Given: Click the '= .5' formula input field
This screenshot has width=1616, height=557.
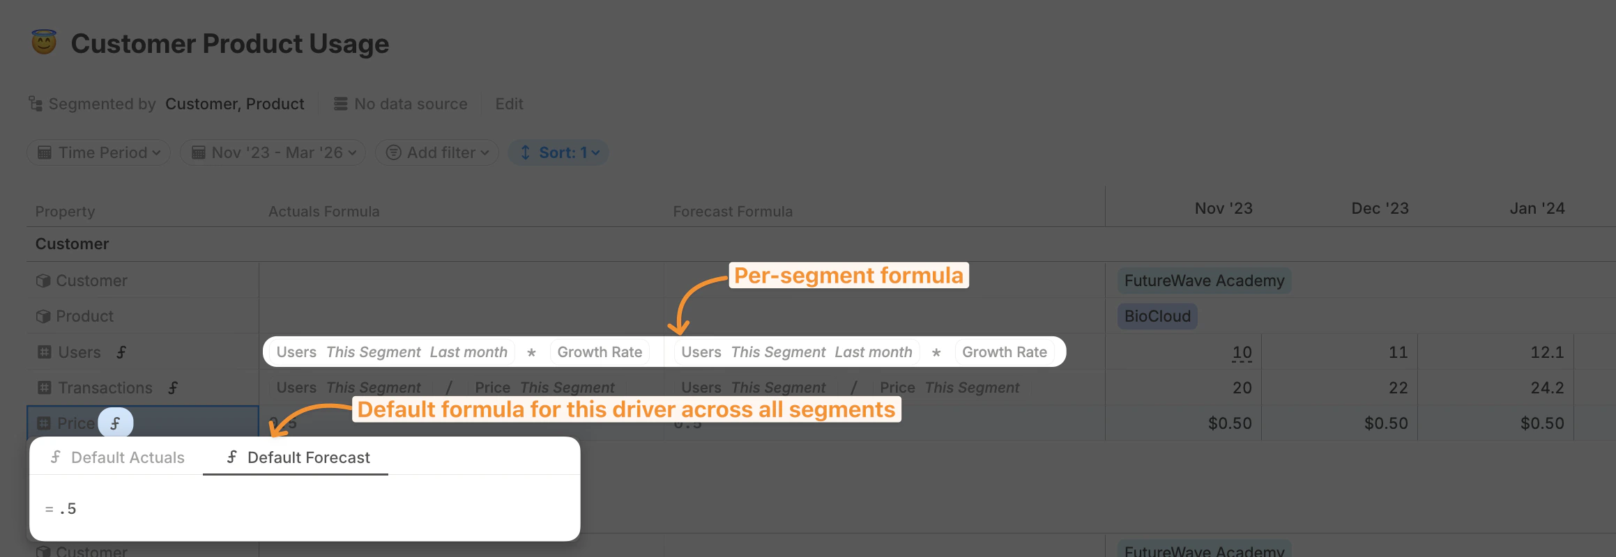Looking at the screenshot, I should coord(139,508).
